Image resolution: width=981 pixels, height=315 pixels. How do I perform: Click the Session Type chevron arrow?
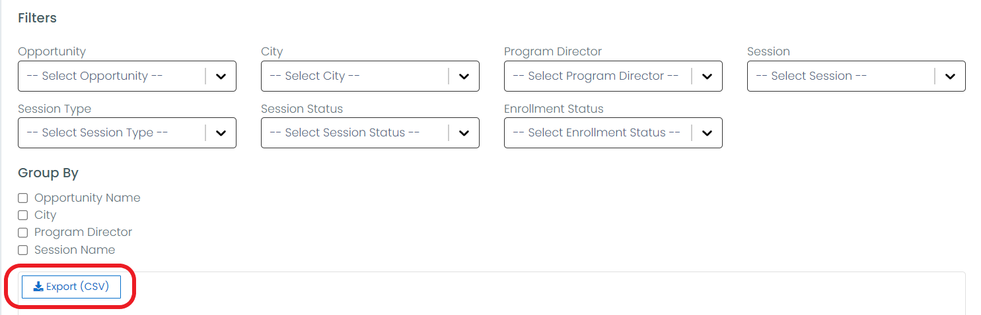pyautogui.click(x=221, y=133)
